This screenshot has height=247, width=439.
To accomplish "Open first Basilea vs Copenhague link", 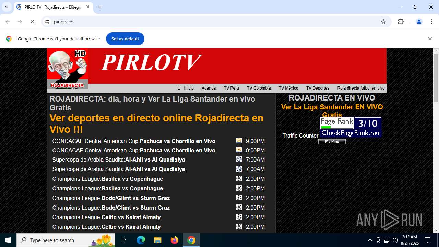I will pos(132,179).
